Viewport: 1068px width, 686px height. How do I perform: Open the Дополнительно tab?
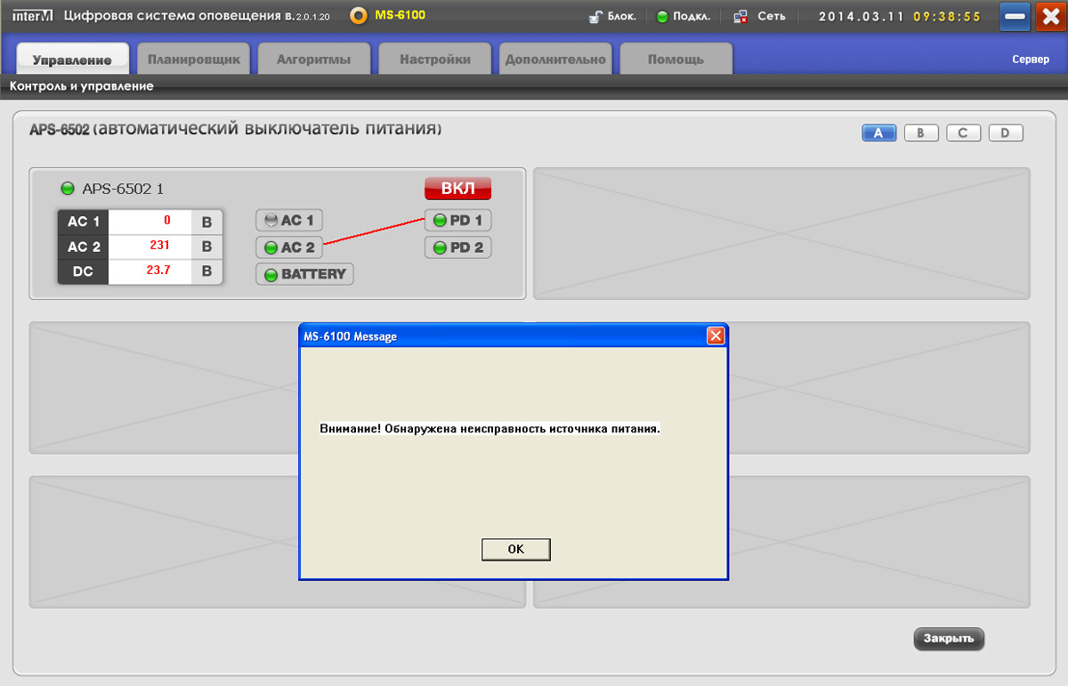[555, 60]
